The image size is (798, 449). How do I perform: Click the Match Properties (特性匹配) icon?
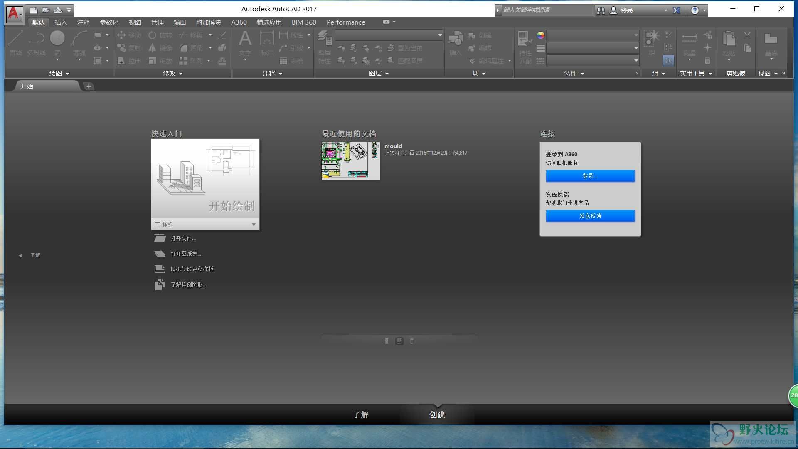click(525, 47)
